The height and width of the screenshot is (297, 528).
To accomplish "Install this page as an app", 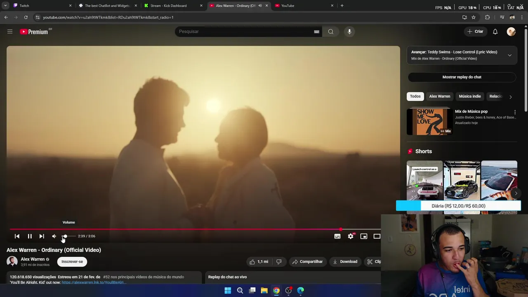I will [x=464, y=17].
